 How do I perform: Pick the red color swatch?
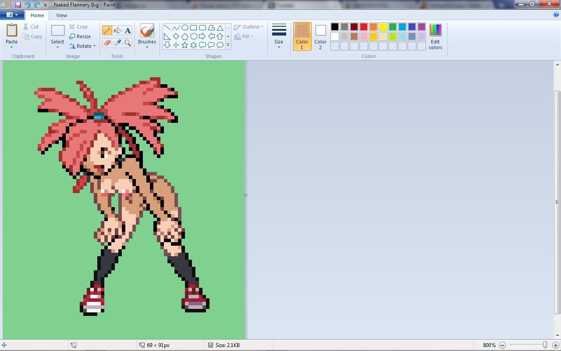pos(364,27)
